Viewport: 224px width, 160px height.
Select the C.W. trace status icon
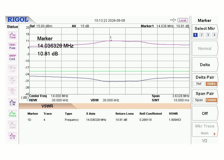(13, 103)
